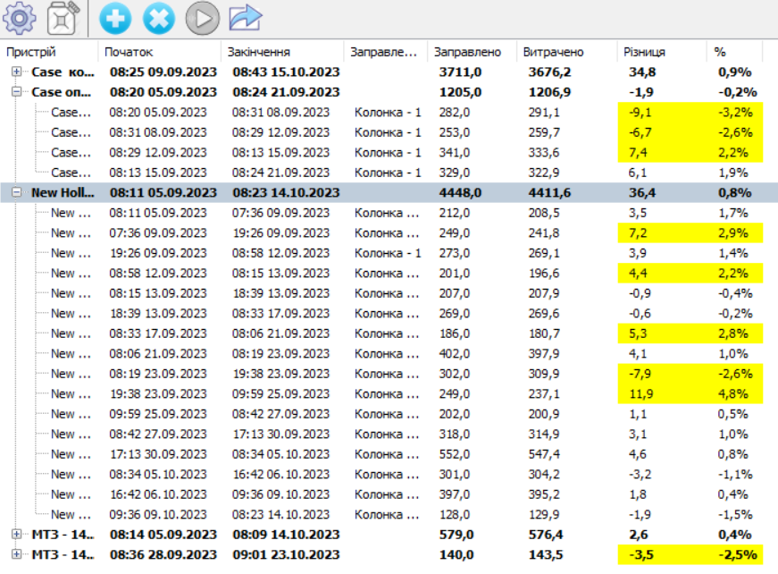Click the highlighted -7,9 difference cell
The width and height of the screenshot is (778, 574).
point(643,374)
